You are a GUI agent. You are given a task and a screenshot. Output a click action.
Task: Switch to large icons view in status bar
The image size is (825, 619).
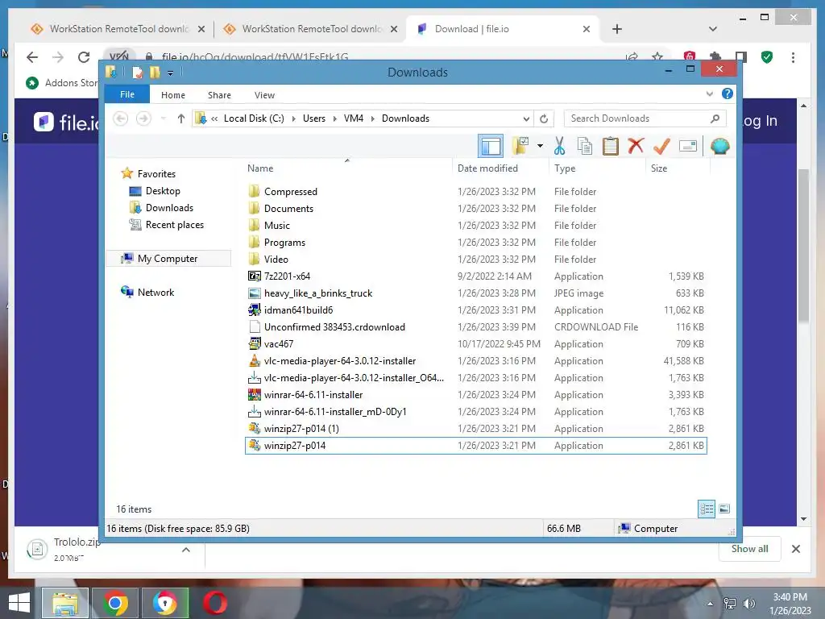click(x=724, y=509)
